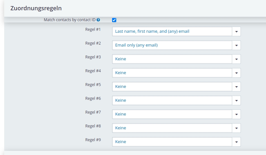Viewport: 266px width, 155px height.
Task: Open the Regel #1 dropdown arrow
Action: click(x=236, y=31)
